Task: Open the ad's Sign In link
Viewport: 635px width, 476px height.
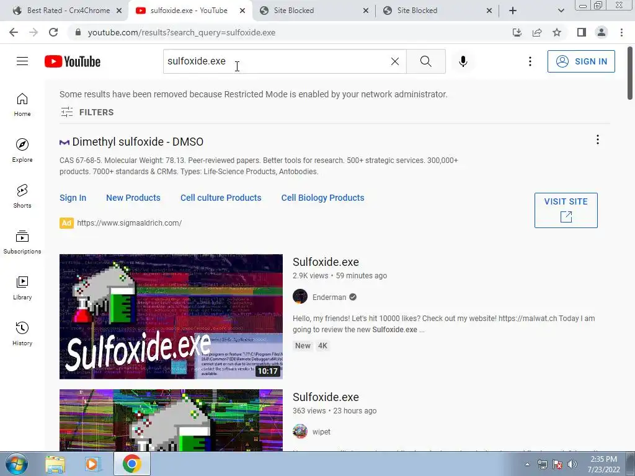Action: tap(73, 198)
